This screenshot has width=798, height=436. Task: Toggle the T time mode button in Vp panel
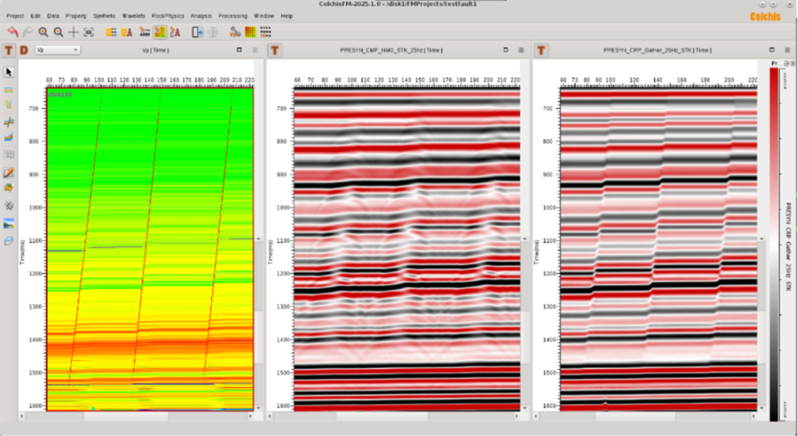(9, 50)
